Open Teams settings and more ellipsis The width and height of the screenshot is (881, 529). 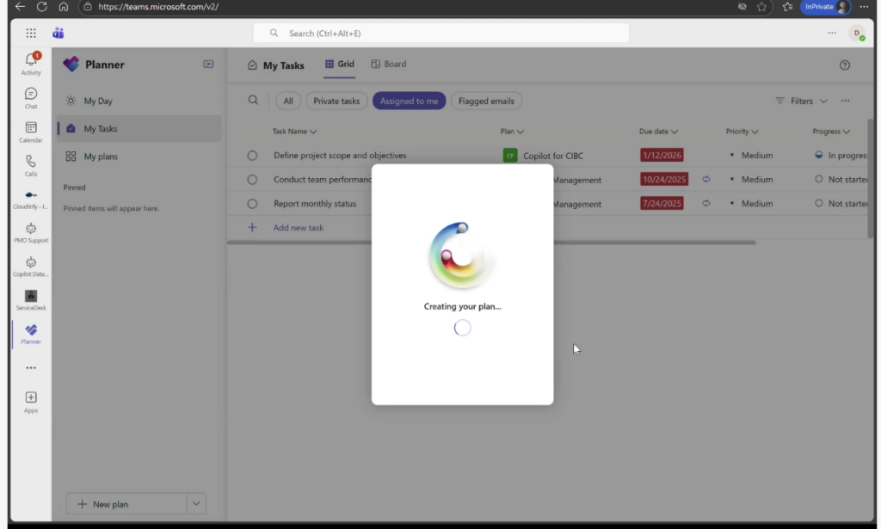point(832,34)
